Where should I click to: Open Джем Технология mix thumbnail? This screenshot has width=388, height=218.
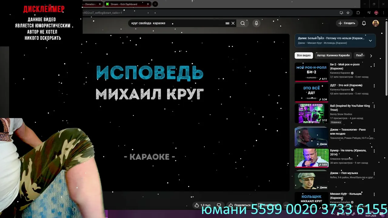click(x=311, y=137)
